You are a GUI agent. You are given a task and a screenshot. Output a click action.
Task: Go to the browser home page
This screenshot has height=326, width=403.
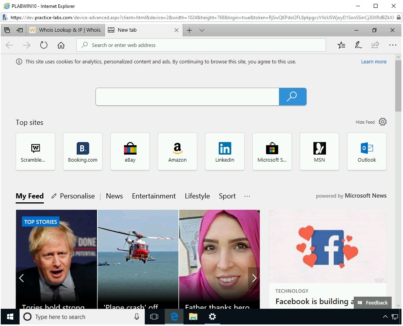pyautogui.click(x=61, y=45)
